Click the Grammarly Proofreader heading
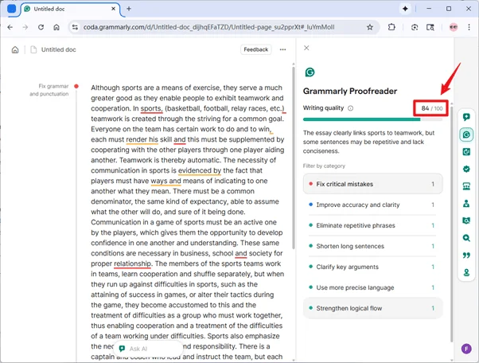The width and height of the screenshot is (479, 363). (350, 91)
